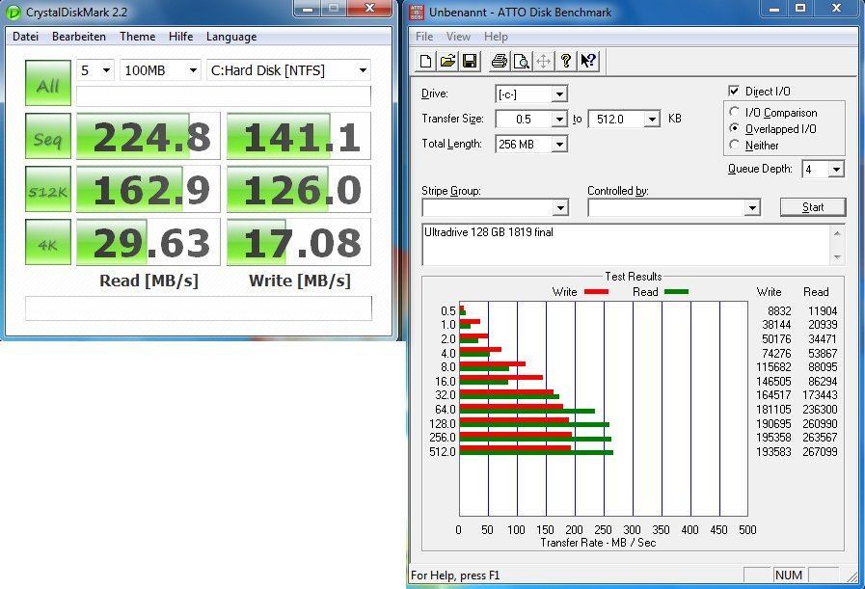865x589 pixels.
Task: Select the Overlapped I/O radio button
Action: coord(734,128)
